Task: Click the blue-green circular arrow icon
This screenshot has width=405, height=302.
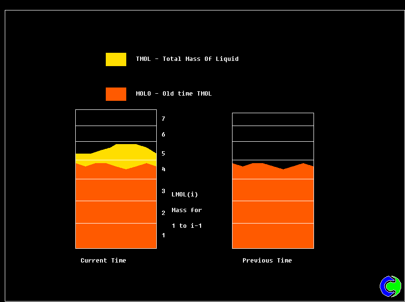Action: click(x=390, y=286)
